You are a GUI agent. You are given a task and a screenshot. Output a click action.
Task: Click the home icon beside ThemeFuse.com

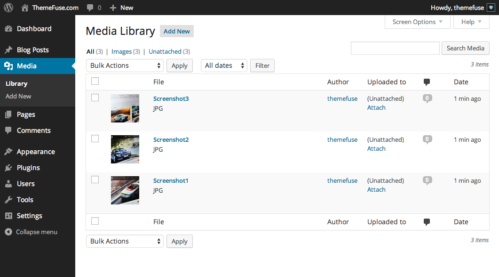point(25,8)
